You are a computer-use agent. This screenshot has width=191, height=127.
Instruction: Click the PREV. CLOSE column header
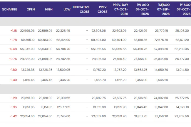[102, 9]
